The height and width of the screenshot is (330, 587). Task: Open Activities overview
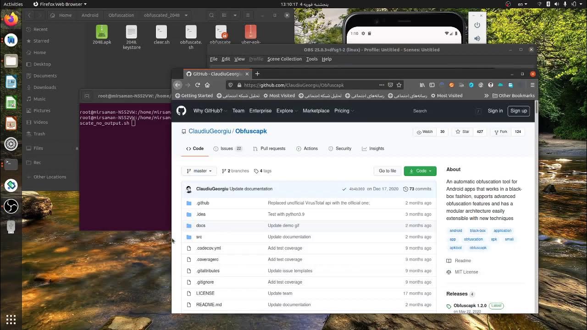13,4
